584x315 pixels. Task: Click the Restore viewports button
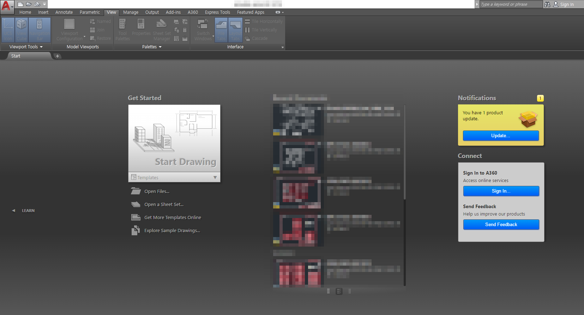coord(100,38)
